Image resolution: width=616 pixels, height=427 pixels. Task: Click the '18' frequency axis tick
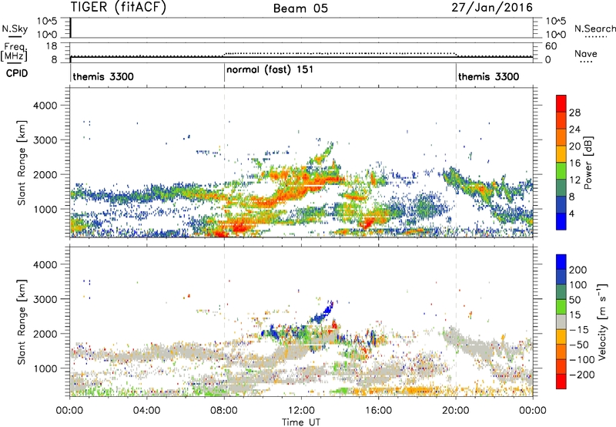51,46
